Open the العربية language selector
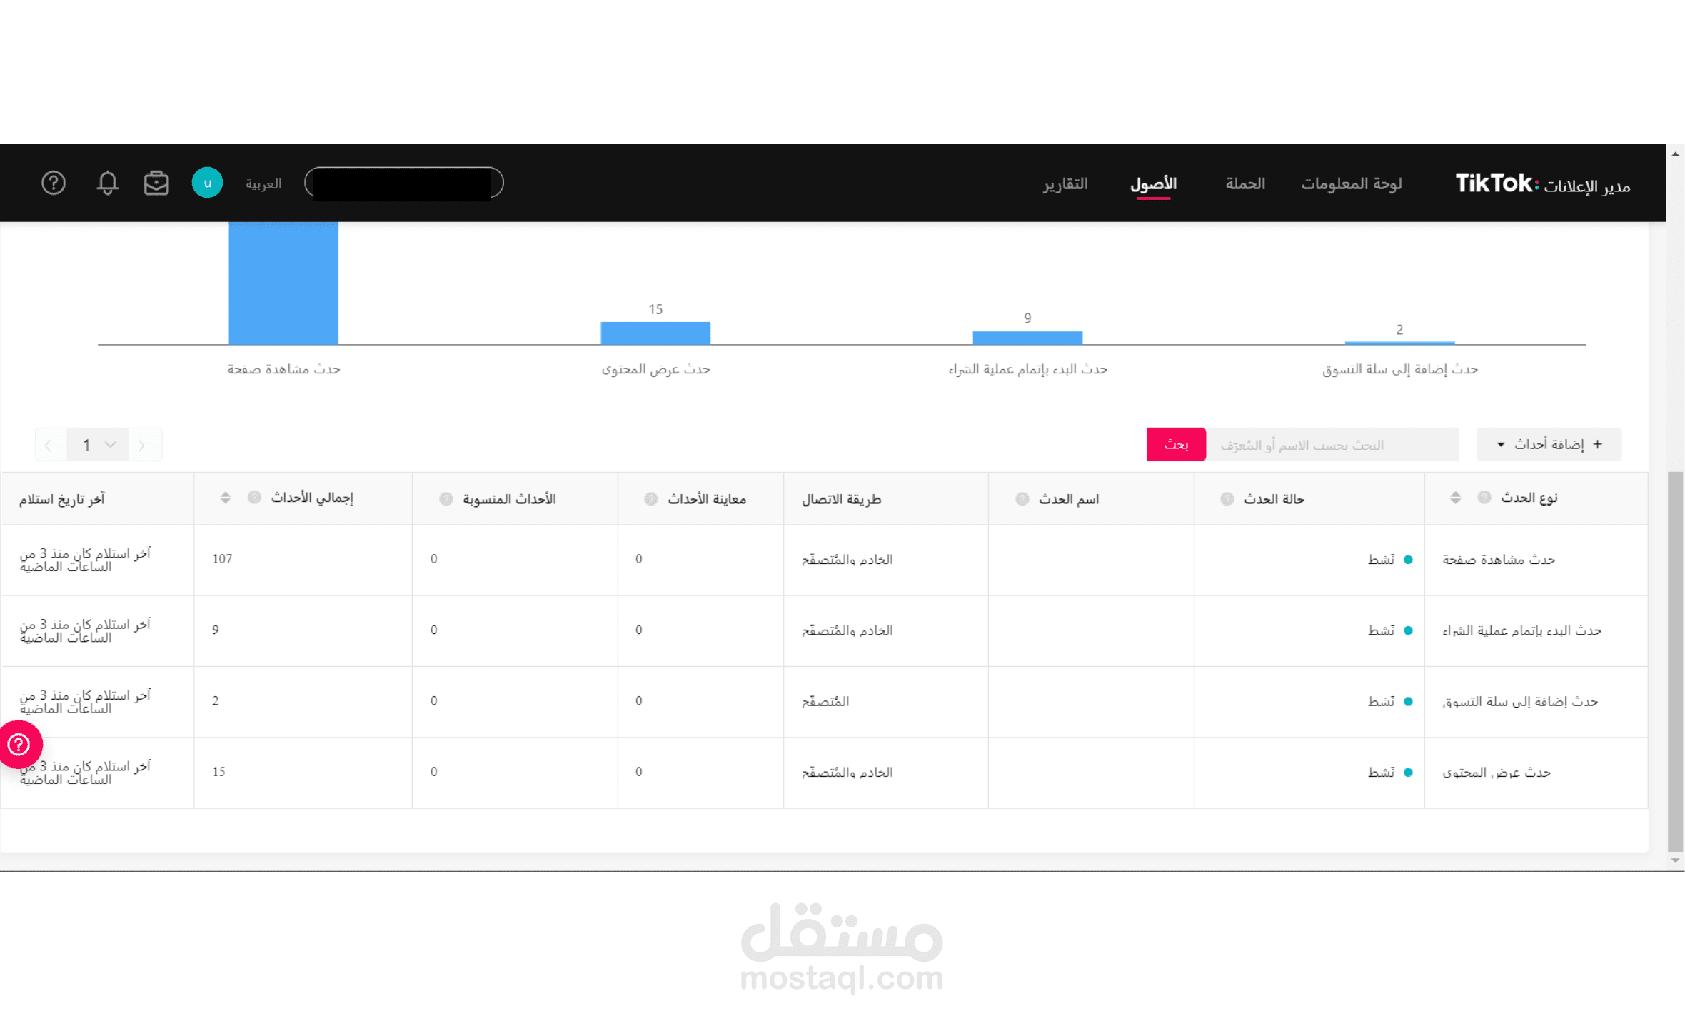This screenshot has width=1685, height=1016. 263,184
